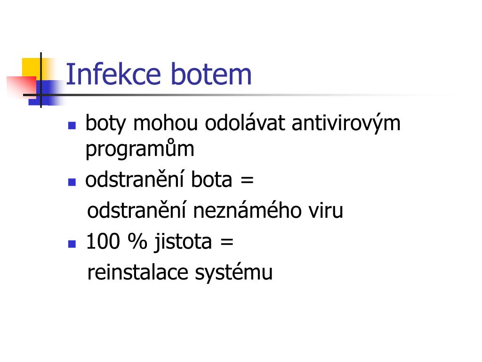Click the word "Infekce" in the title
The width and height of the screenshot is (482, 362).
coord(113,74)
